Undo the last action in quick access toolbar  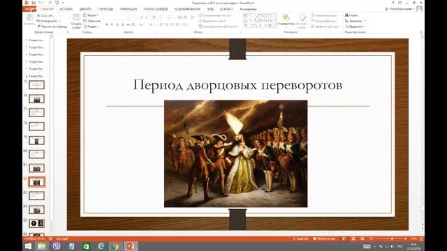(41, 3)
